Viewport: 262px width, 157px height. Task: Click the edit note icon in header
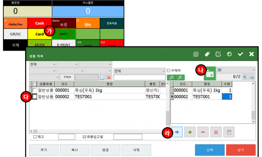[218, 54]
